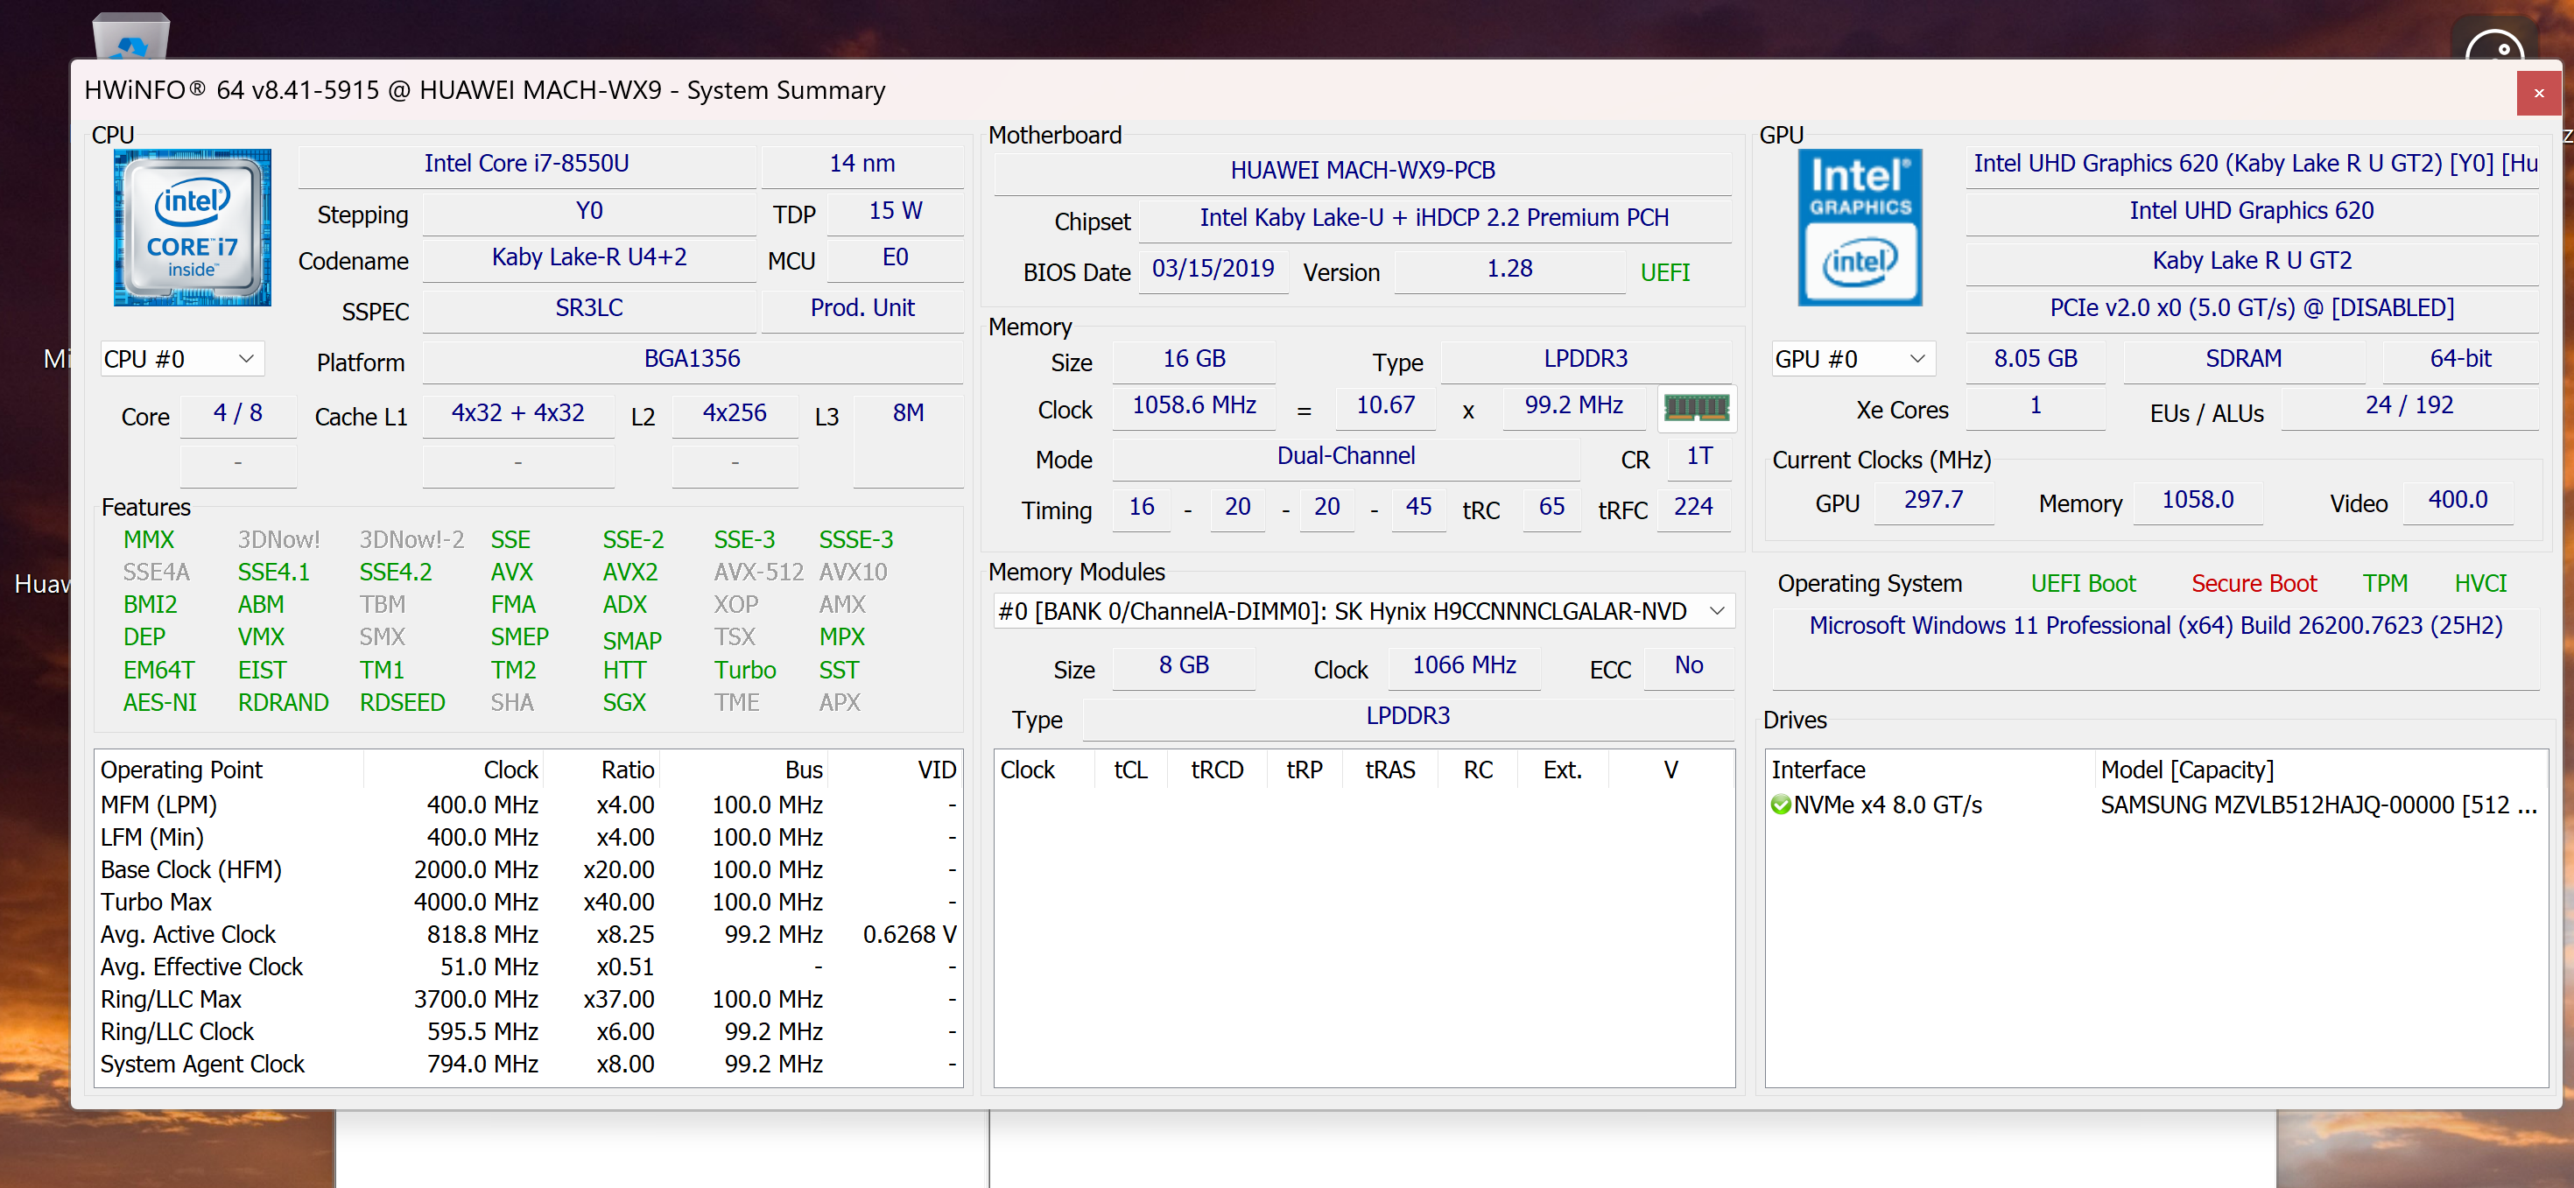Click the tCL column header in memory table

[1130, 770]
